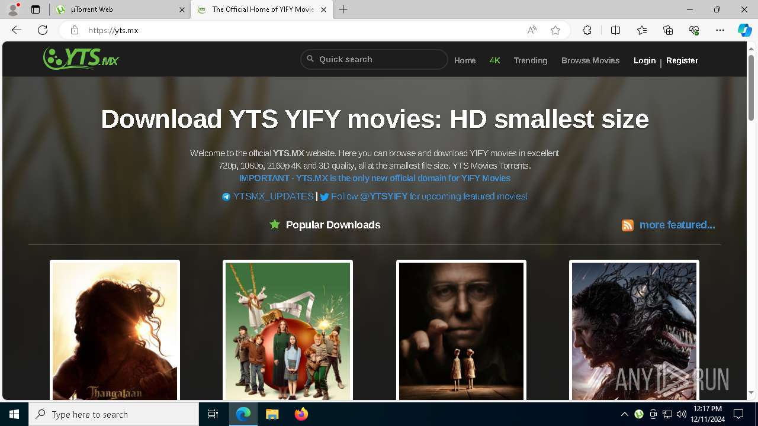
Task: Open the Windows Start menu
Action: coord(14,414)
